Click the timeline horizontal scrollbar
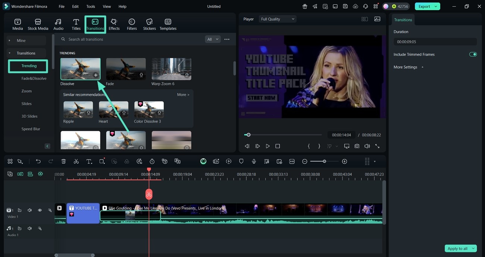Image resolution: width=485 pixels, height=257 pixels. [x=75, y=255]
